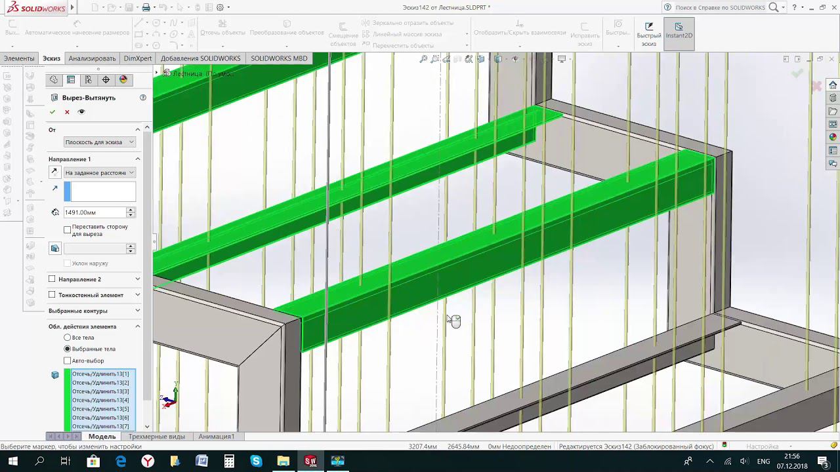
Task: Open the Home icon in right task pane
Action: pyautogui.click(x=833, y=85)
